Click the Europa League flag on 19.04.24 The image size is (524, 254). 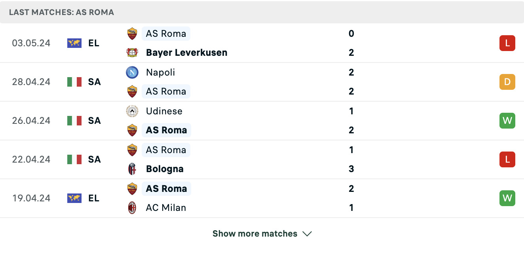[74, 198]
